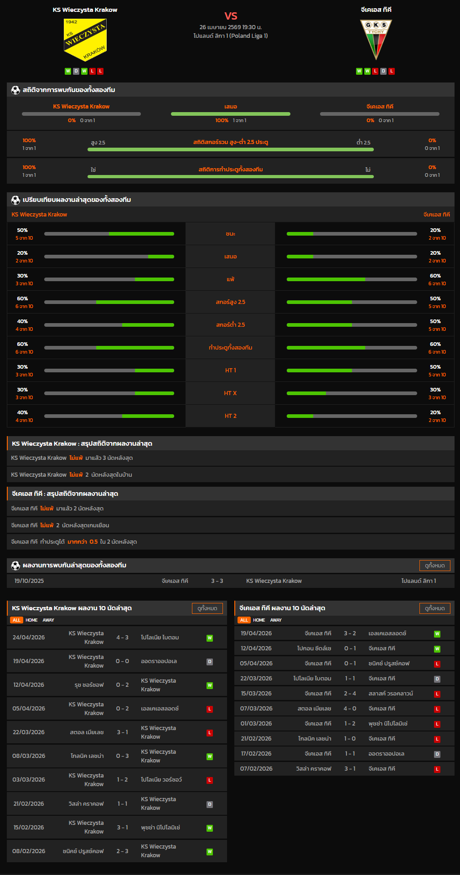This screenshot has width=460, height=875.
Task: Open GKS Tychy's 15/03/2026 match row
Action: [x=344, y=694]
